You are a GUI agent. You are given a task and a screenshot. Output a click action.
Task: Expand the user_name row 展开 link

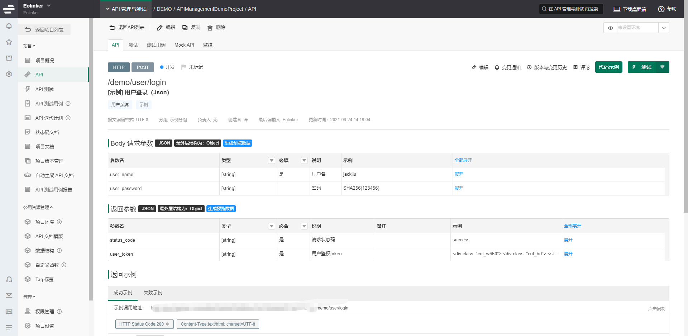point(459,174)
